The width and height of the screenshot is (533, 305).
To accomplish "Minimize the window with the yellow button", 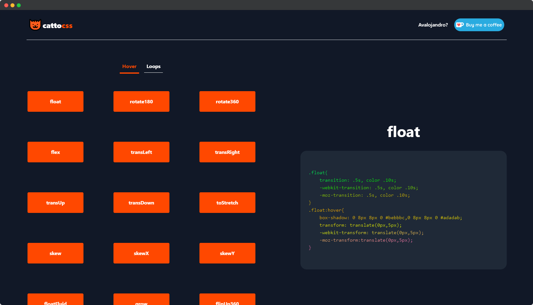I will point(13,5).
